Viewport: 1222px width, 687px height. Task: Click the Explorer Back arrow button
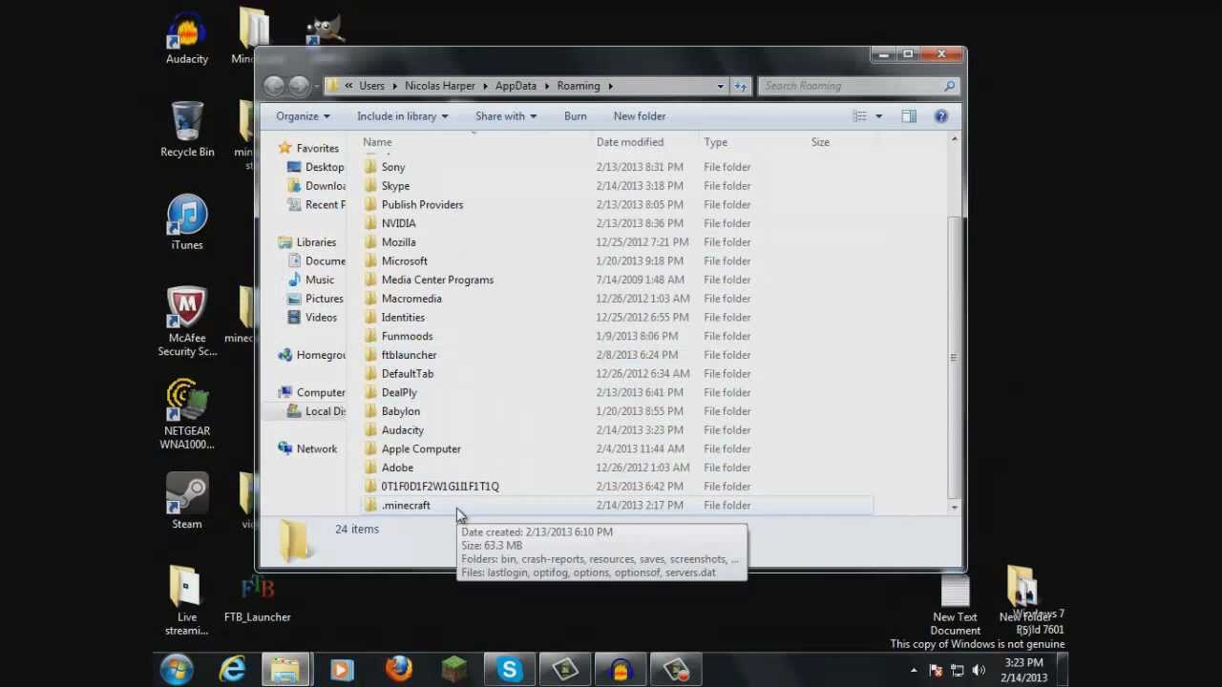pos(275,86)
